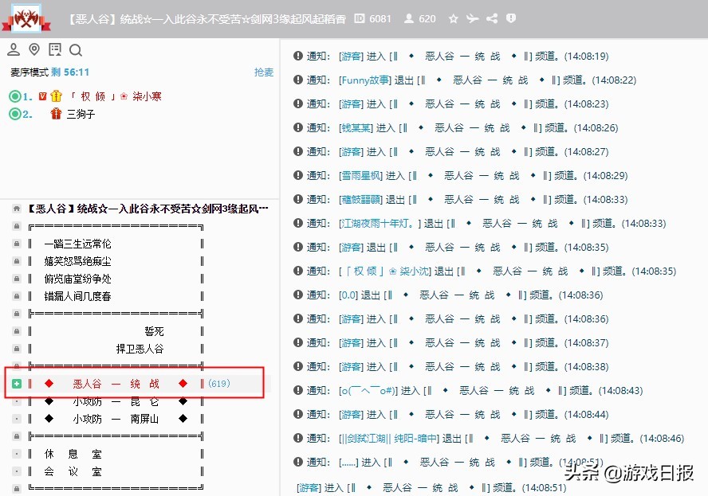Click the lock icon beside the 誓死 channel
708x496 pixels.
coord(18,330)
